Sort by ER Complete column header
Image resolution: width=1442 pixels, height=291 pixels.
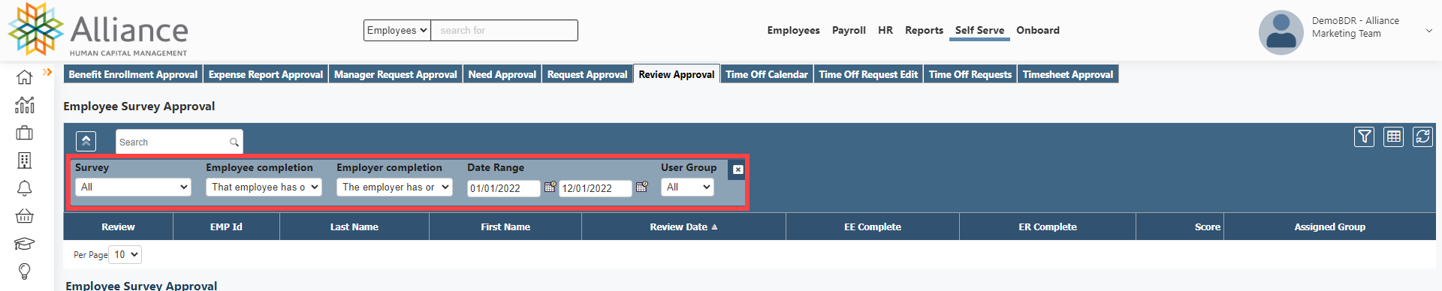(x=1048, y=226)
